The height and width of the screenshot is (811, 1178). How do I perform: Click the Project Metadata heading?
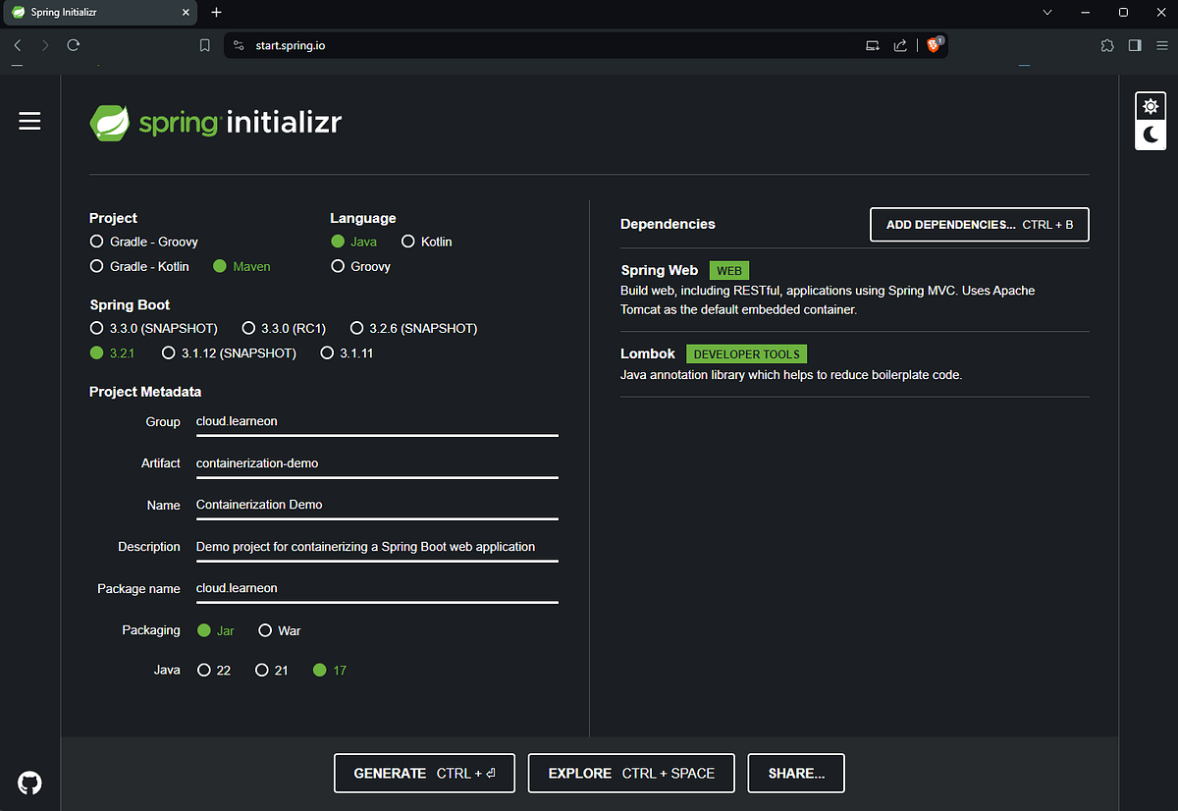click(145, 392)
